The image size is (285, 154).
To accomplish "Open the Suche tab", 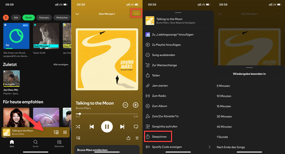I will pyautogui.click(x=36, y=143).
